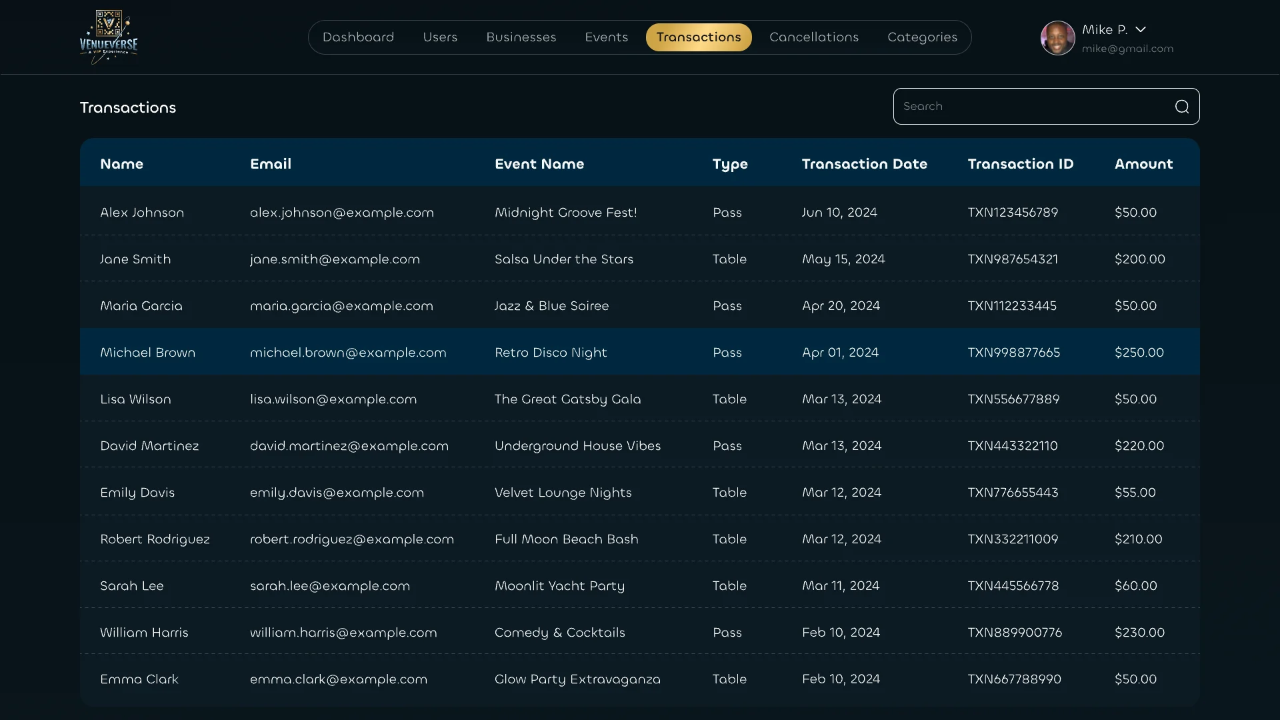Click the Email column header
Image resolution: width=1280 pixels, height=720 pixels.
tap(271, 164)
